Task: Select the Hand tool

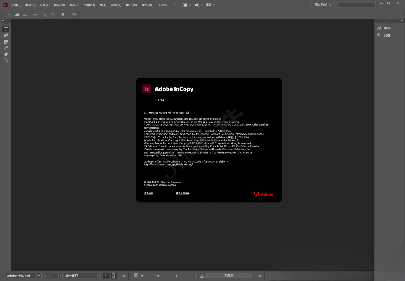Action: click(6, 54)
